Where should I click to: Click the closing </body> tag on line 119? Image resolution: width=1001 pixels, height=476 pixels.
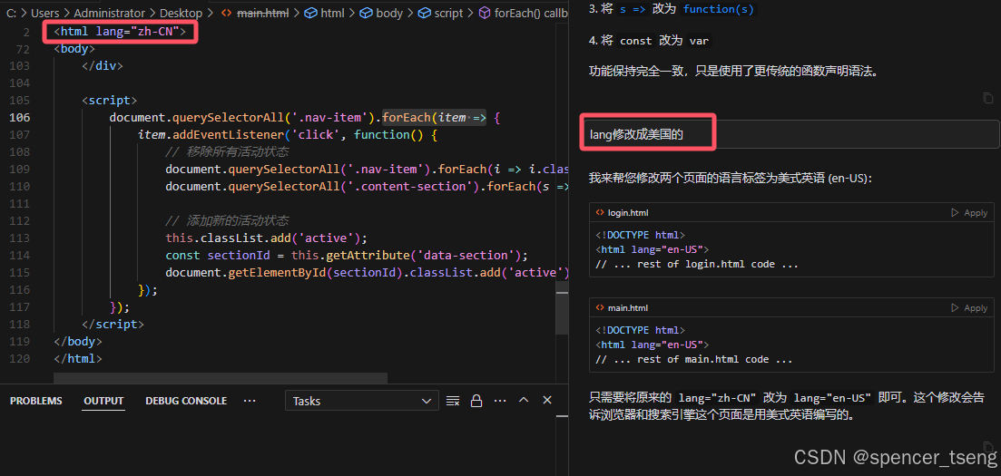78,342
